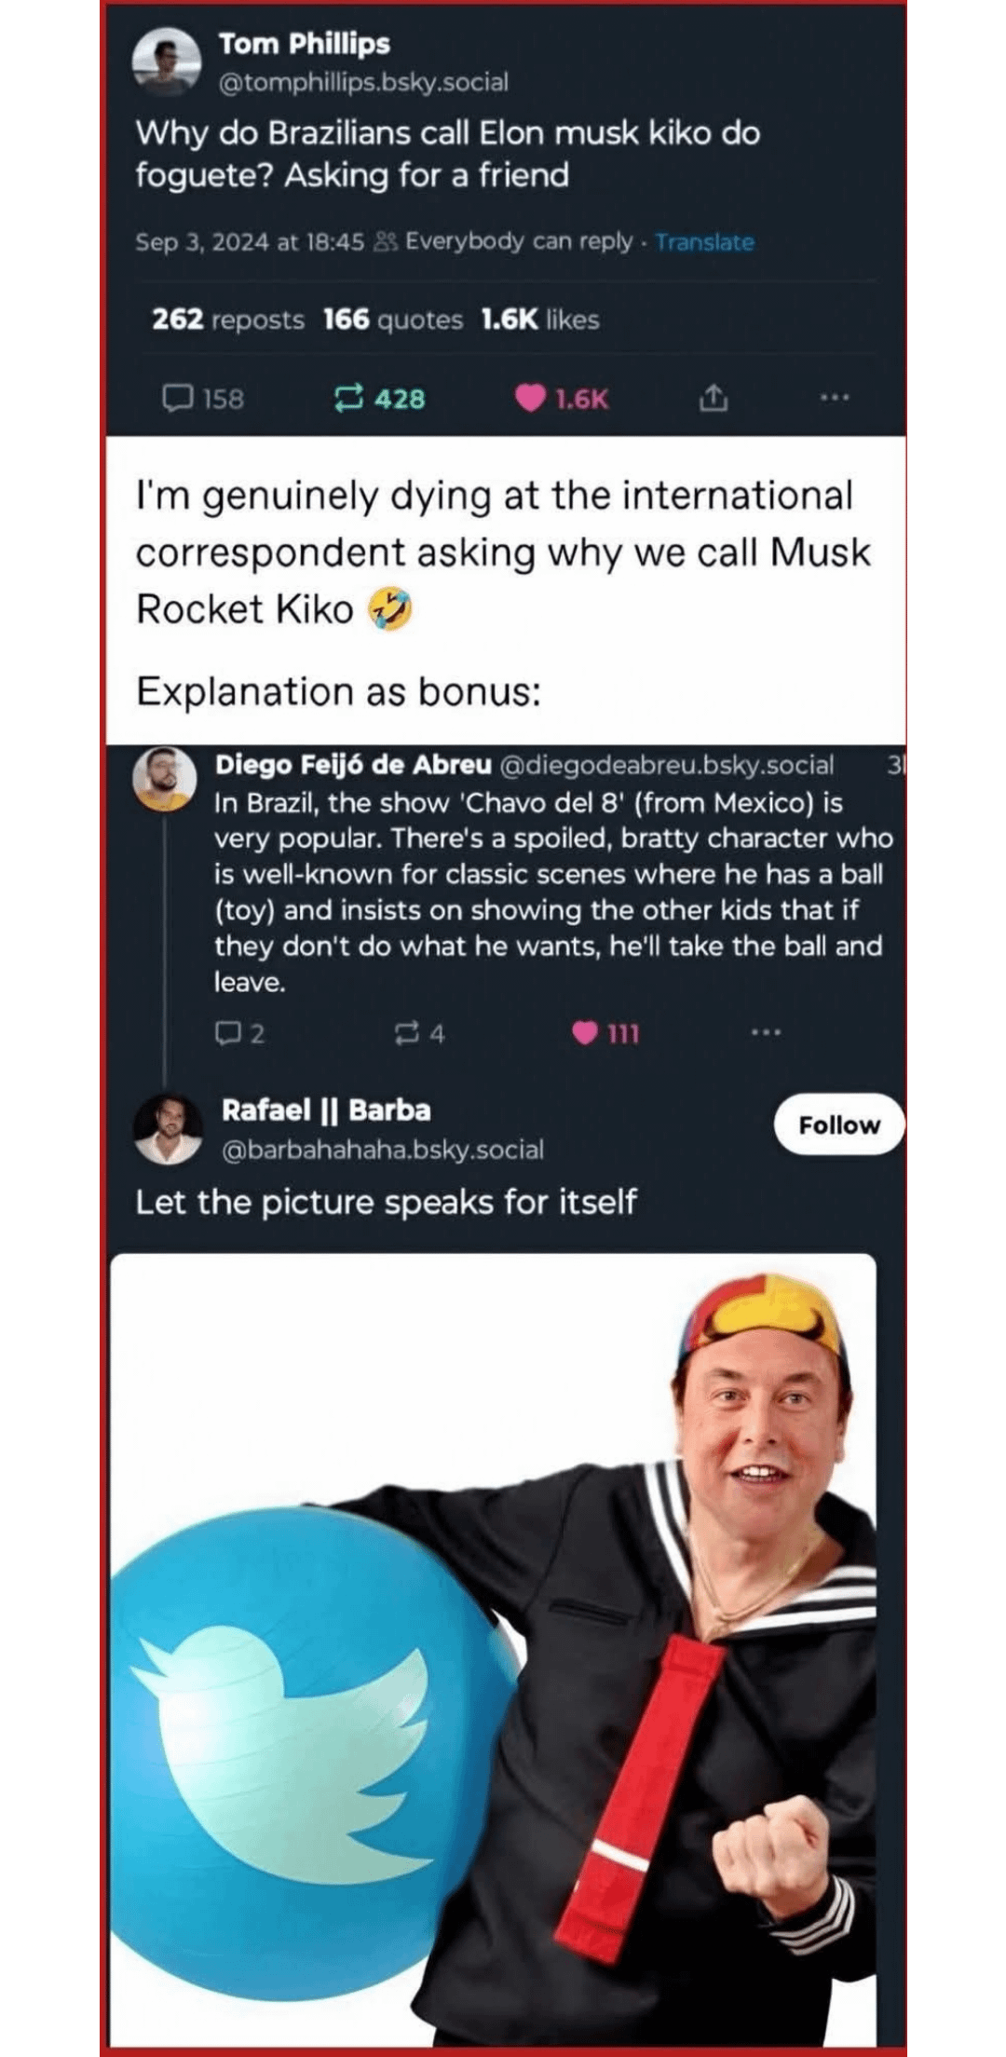Image resolution: width=1006 pixels, height=2057 pixels.
Task: Click the Translate link
Action: tap(704, 242)
